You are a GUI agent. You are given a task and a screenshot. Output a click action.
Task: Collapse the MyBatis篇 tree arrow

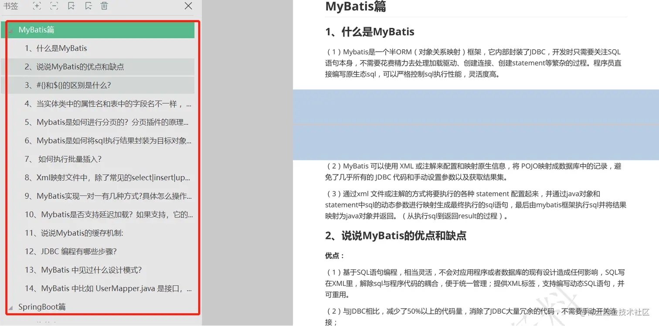click(x=10, y=31)
